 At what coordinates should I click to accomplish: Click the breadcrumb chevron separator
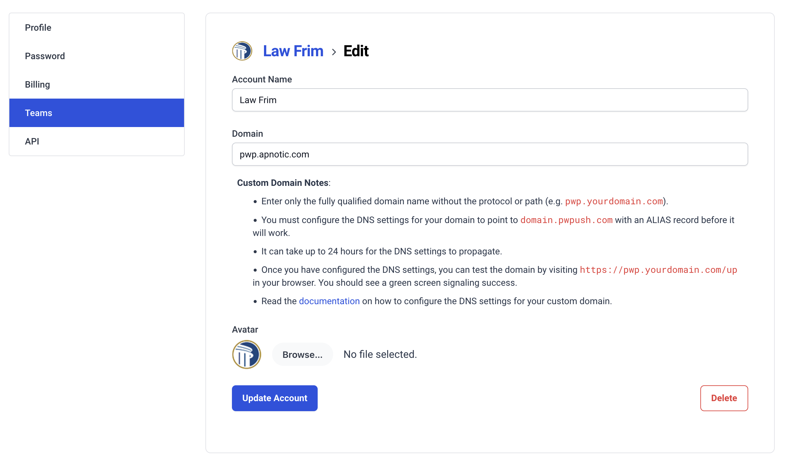point(334,52)
